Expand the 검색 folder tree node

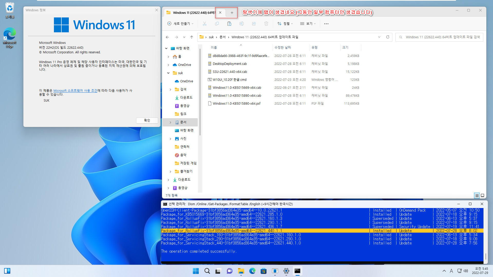tap(170, 90)
